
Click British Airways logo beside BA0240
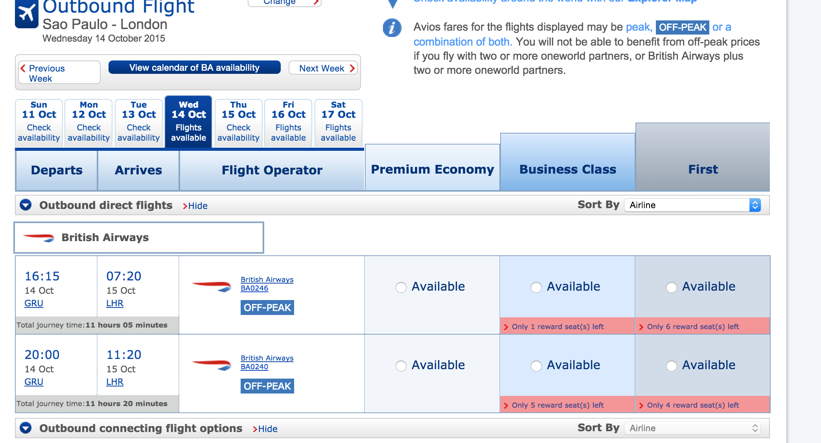tap(212, 365)
